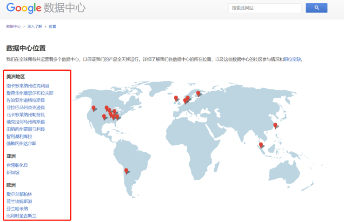Click the Ireland map pin
The width and height of the screenshot is (344, 222).
[x=176, y=99]
